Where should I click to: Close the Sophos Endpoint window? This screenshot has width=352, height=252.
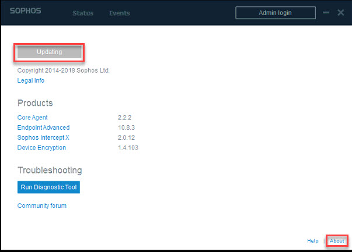341,12
